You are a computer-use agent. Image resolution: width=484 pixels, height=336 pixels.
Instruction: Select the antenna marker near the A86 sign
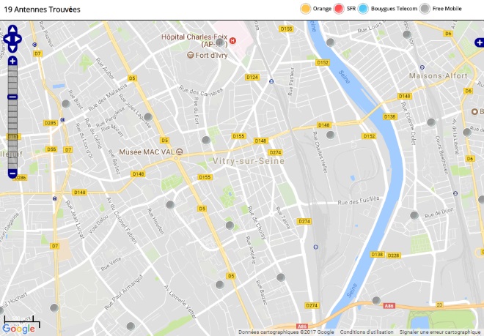376,300
